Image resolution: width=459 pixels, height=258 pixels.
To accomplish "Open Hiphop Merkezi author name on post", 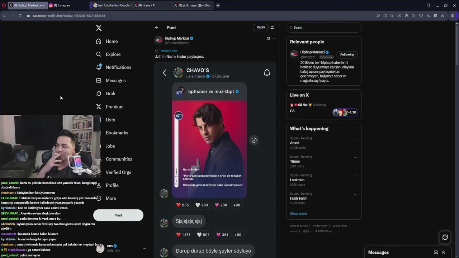I will 177,38.
